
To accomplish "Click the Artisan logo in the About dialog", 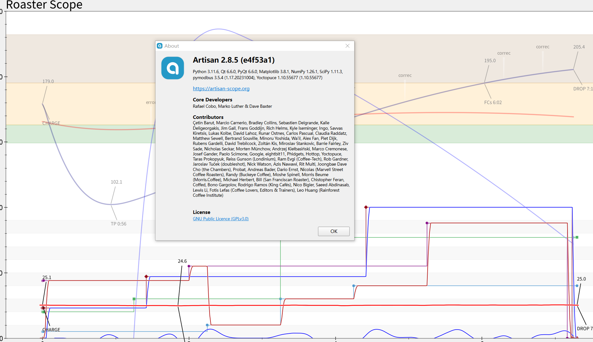I will 173,68.
